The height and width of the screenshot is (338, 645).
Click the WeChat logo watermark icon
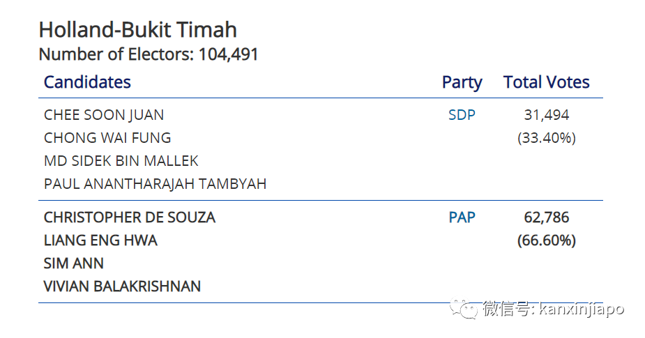464,308
